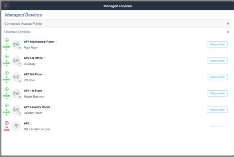Expand AP6 details chevron
This screenshot has height=157, width=234.
point(31,123)
